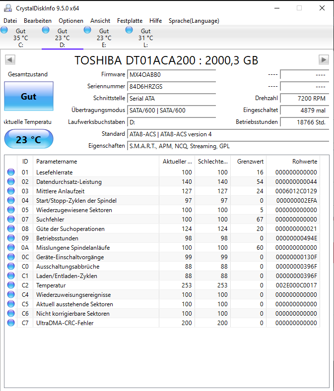334x391 pixels.
Task: Click status orb for drive D:
Action: 46,30
